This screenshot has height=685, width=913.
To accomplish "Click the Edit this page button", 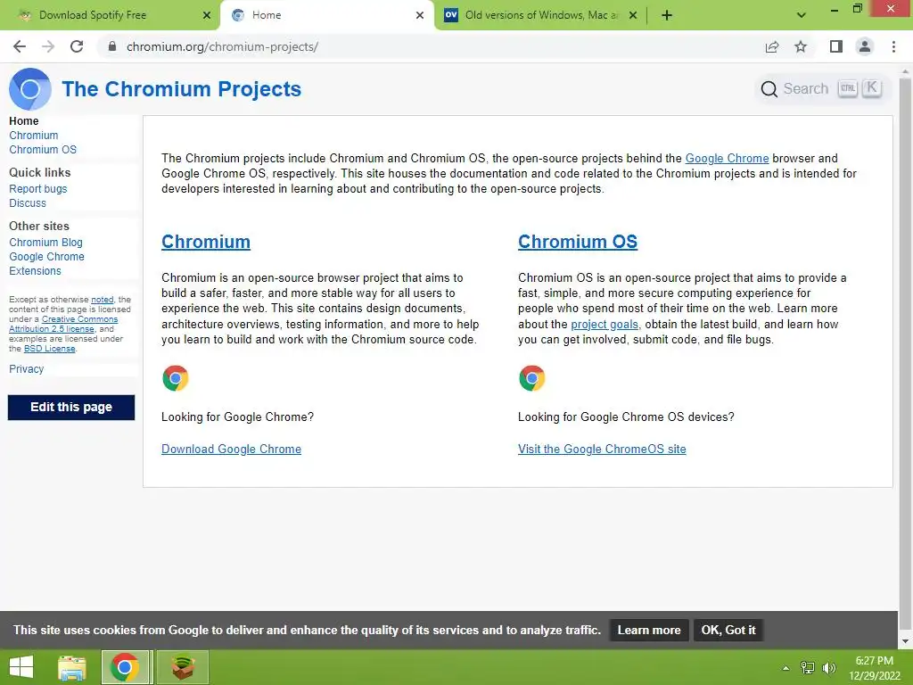I will pyautogui.click(x=71, y=407).
